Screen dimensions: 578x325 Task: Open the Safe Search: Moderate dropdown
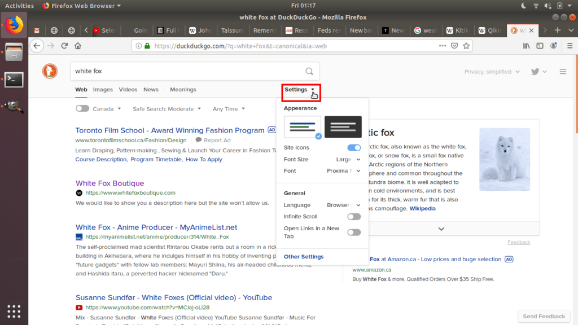167,109
